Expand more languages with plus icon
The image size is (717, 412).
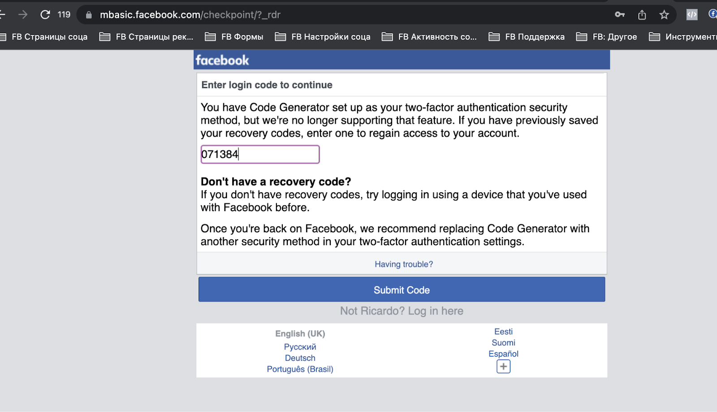(503, 367)
